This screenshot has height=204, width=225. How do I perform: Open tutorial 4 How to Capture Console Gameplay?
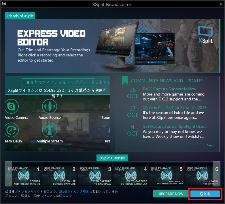coord(131,174)
